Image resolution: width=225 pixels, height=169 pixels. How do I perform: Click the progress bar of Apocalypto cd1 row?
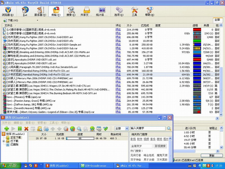[x=197, y=59]
